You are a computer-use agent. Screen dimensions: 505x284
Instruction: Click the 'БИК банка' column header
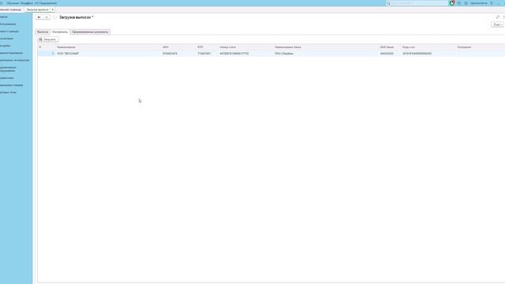(387, 47)
